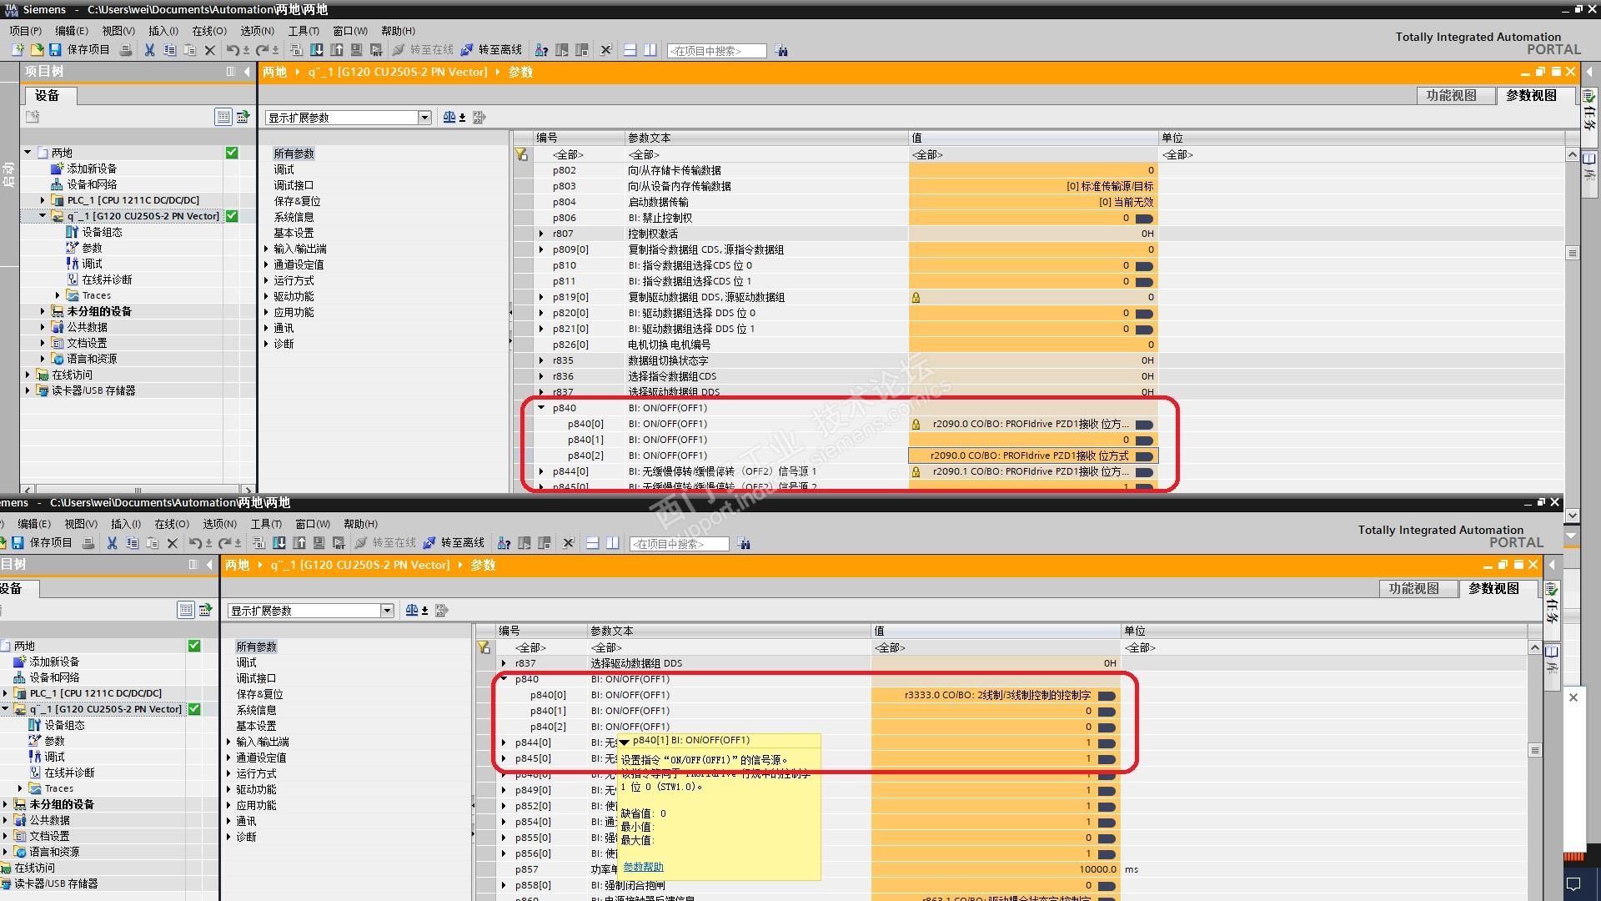Click green check mark beside 两地 in upper tree

pos(232,153)
